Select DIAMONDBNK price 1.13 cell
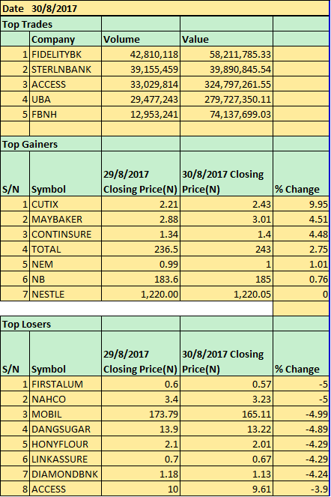The image size is (331, 497). (226, 475)
